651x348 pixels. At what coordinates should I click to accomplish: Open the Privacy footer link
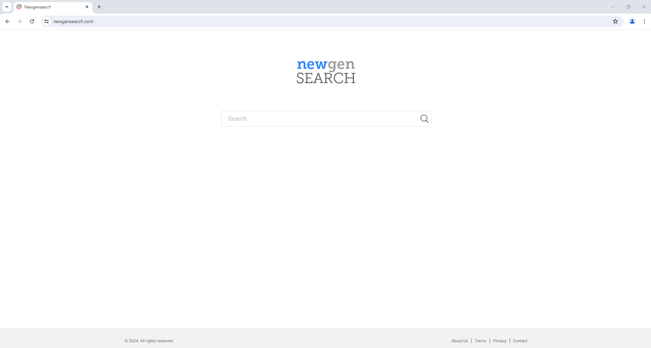500,341
